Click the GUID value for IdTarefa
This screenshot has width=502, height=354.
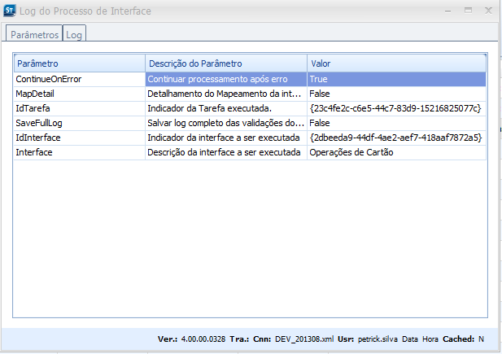pyautogui.click(x=395, y=108)
